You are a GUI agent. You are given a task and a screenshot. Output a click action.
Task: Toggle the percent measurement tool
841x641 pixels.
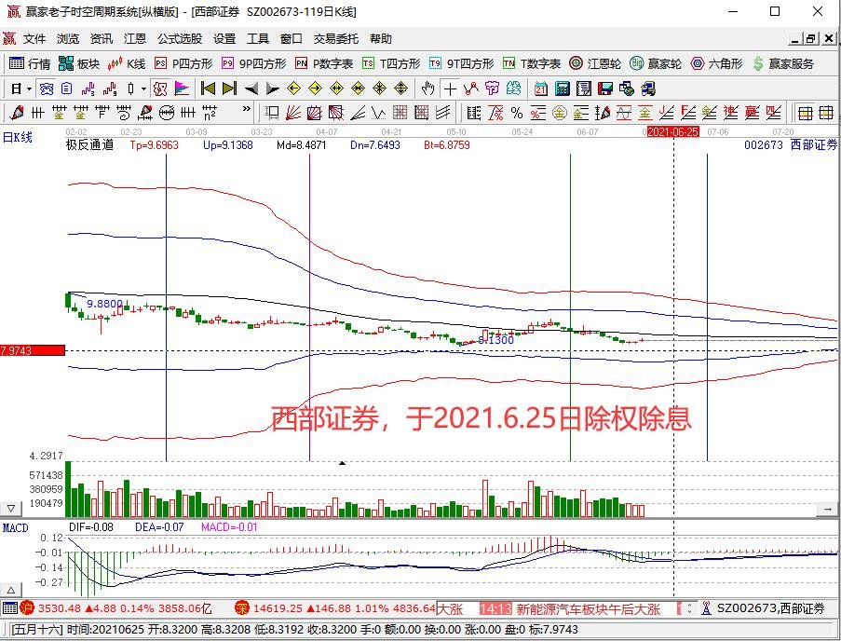tap(515, 112)
